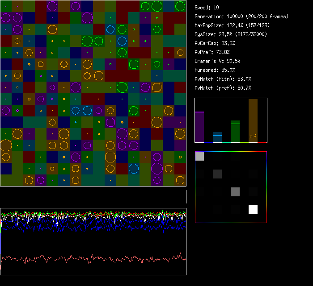Click the red line in the bottom graph
Image resolution: width=313 pixels, height=286 pixels.
pos(89,259)
